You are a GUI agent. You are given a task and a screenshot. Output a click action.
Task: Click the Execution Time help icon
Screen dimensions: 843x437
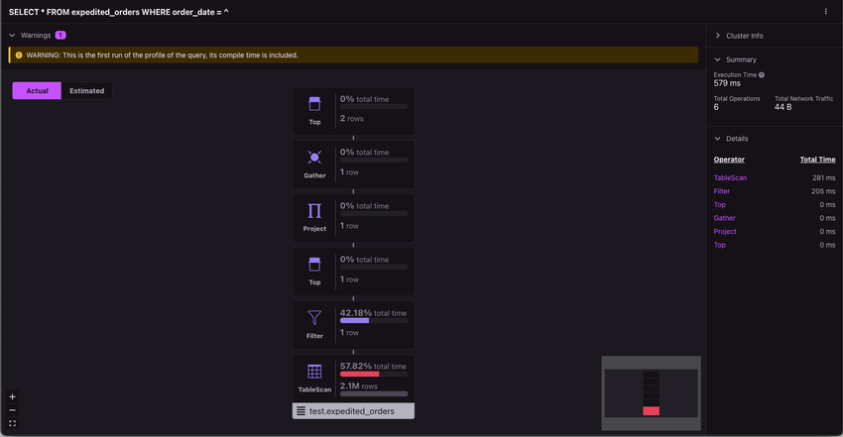[762, 74]
